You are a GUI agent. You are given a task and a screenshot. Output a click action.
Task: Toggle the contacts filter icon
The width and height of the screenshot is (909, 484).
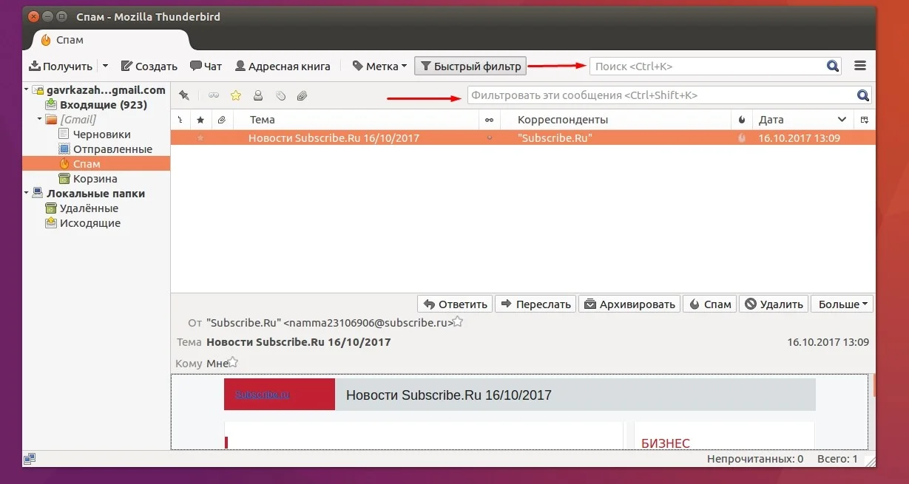(258, 95)
